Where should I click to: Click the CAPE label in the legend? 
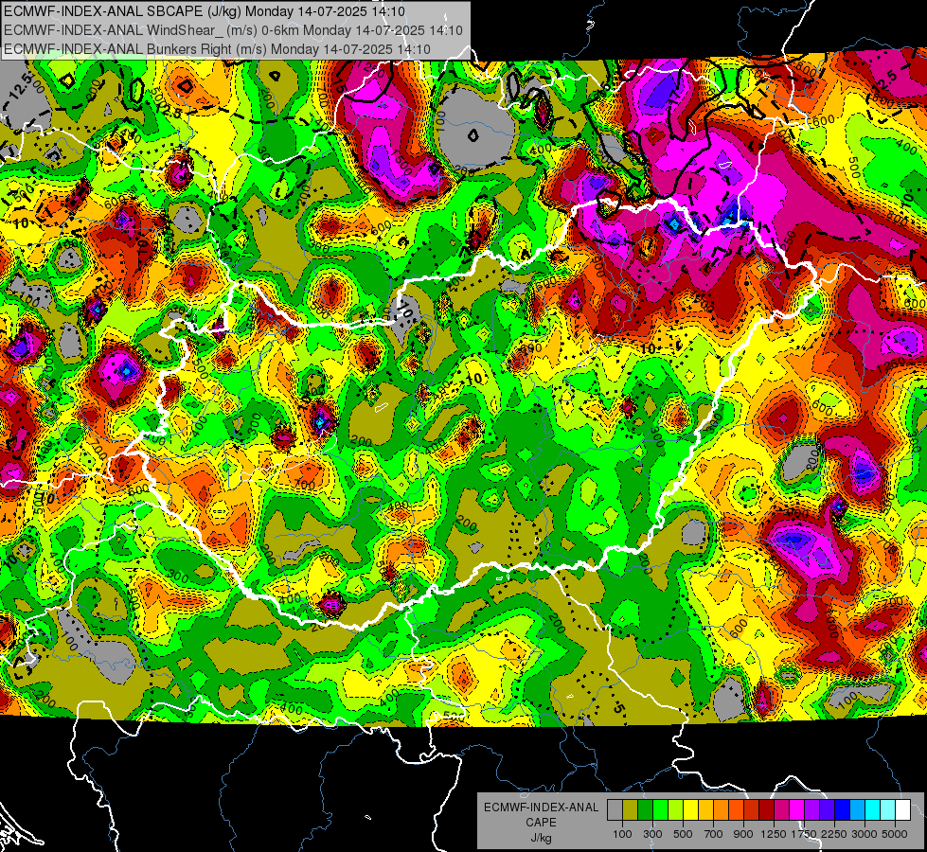click(x=541, y=823)
